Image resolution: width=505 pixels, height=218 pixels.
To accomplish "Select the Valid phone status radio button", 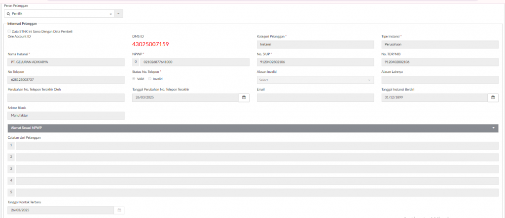I will pyautogui.click(x=134, y=79).
